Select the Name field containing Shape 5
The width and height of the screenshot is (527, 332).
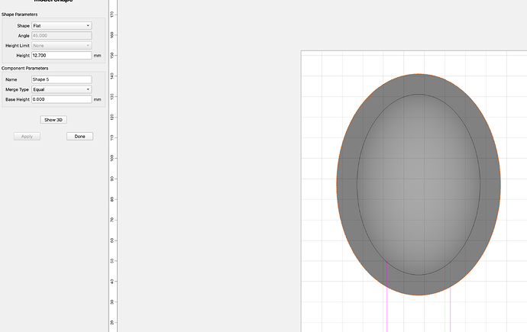pyautogui.click(x=62, y=79)
